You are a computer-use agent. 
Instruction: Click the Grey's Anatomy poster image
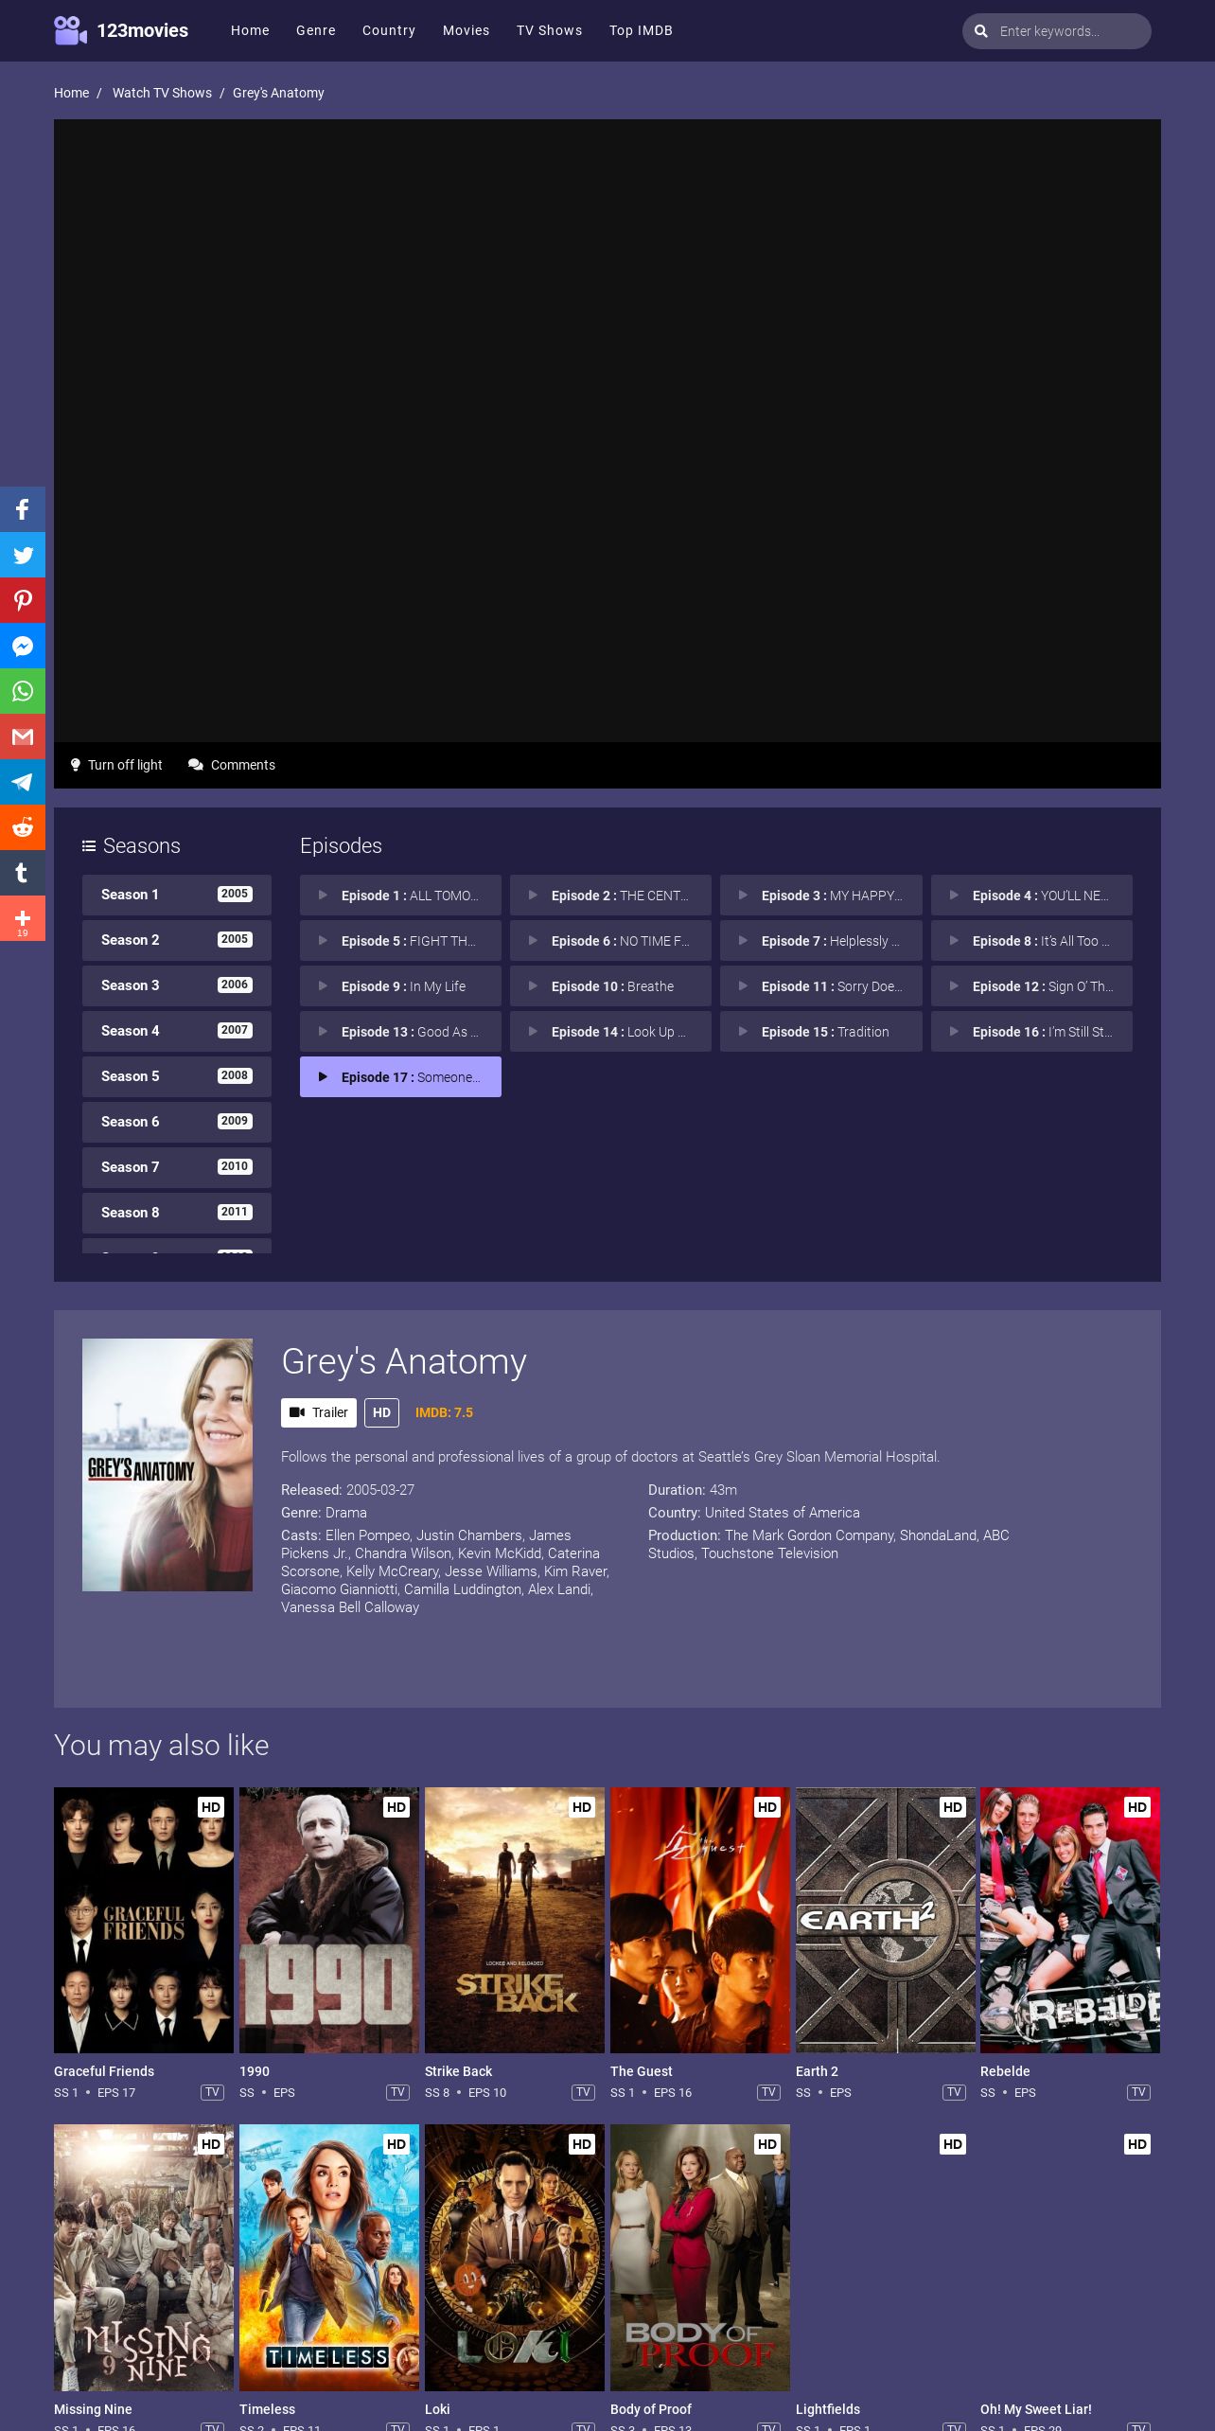pos(167,1464)
